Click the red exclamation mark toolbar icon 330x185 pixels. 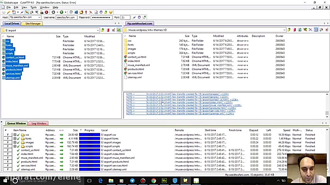(x=86, y=12)
